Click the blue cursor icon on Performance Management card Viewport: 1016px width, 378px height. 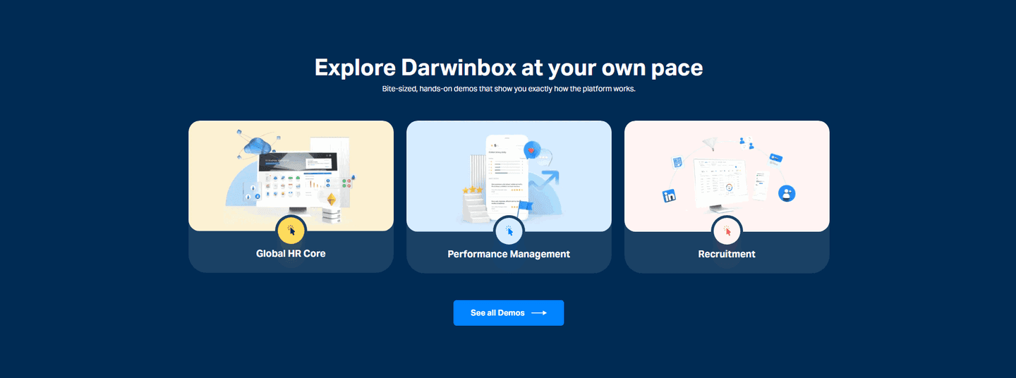pyautogui.click(x=509, y=231)
